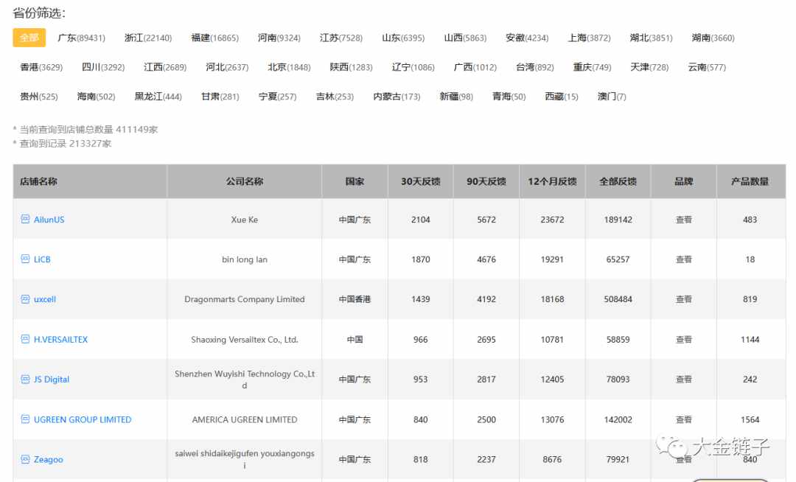Screen dimensions: 796x482
Task: Click the store icon next to LiCB
Action: (25, 259)
